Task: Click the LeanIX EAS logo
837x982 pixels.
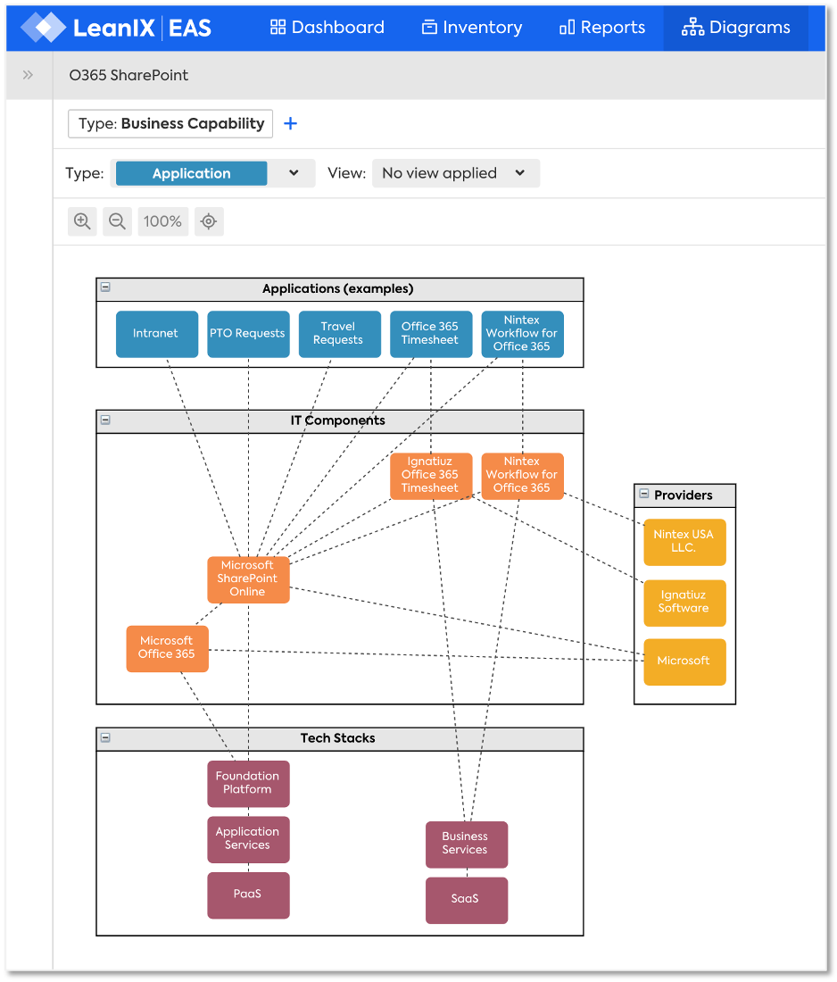Action: [116, 28]
